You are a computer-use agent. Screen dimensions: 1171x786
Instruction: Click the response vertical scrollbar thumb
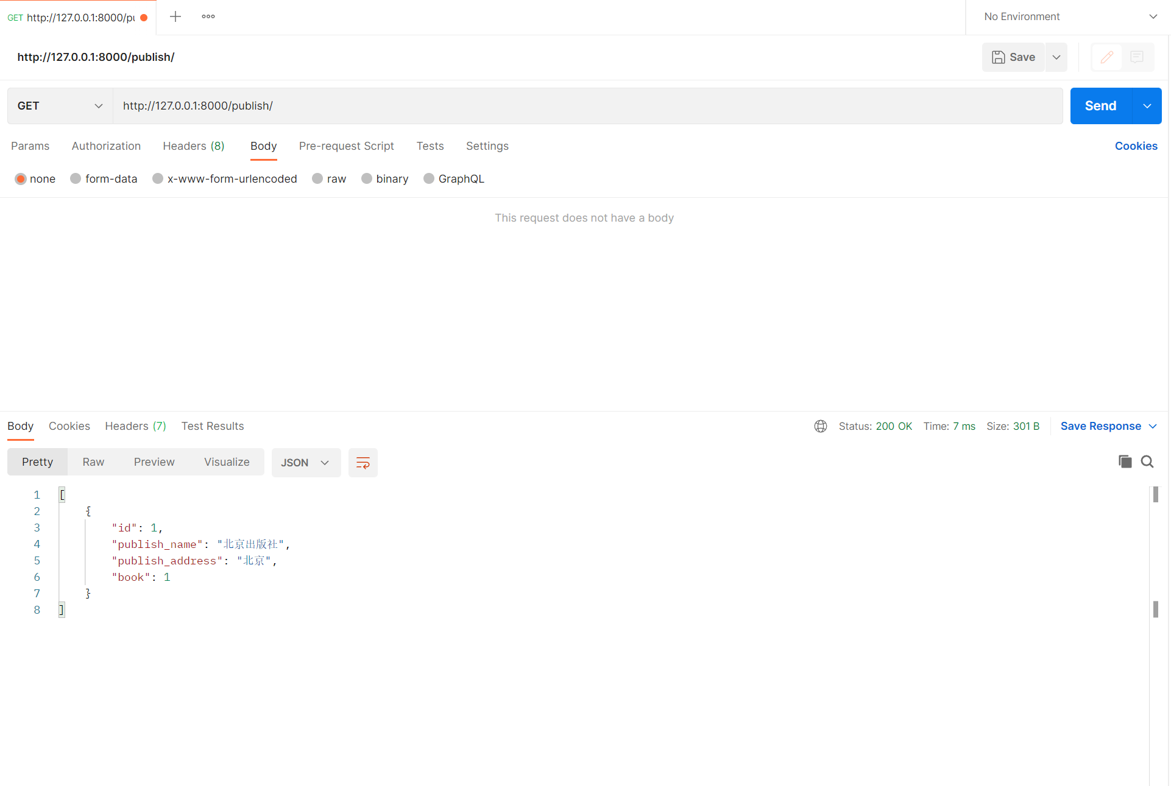[1155, 494]
